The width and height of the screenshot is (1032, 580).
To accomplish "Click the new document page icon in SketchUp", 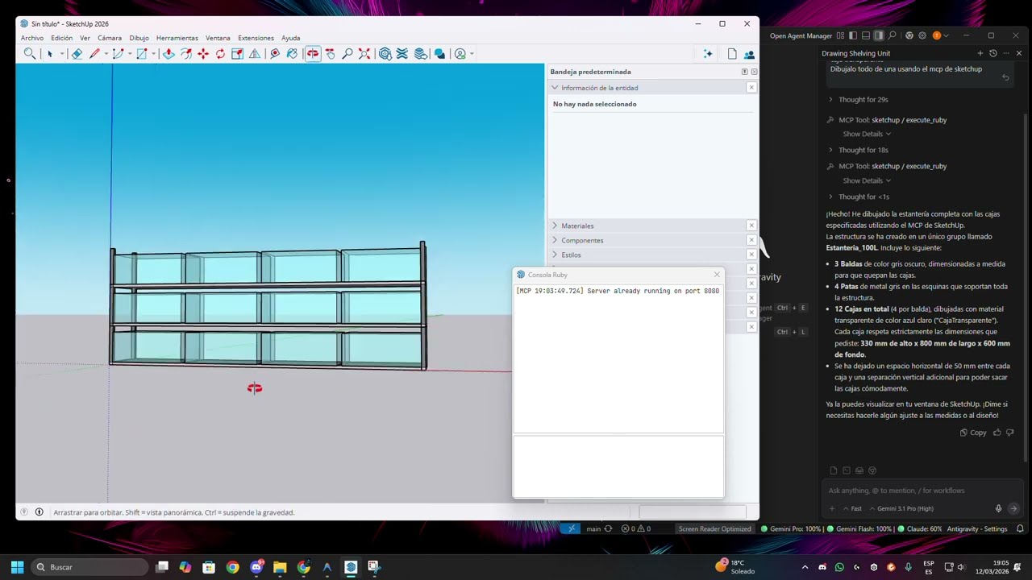I will (x=732, y=54).
